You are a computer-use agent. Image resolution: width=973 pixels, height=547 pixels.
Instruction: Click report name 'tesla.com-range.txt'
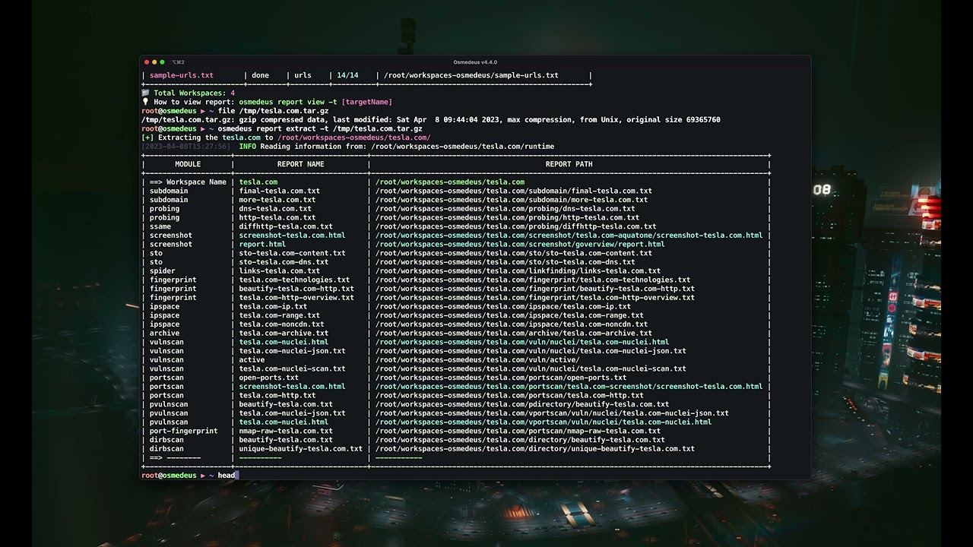(280, 315)
